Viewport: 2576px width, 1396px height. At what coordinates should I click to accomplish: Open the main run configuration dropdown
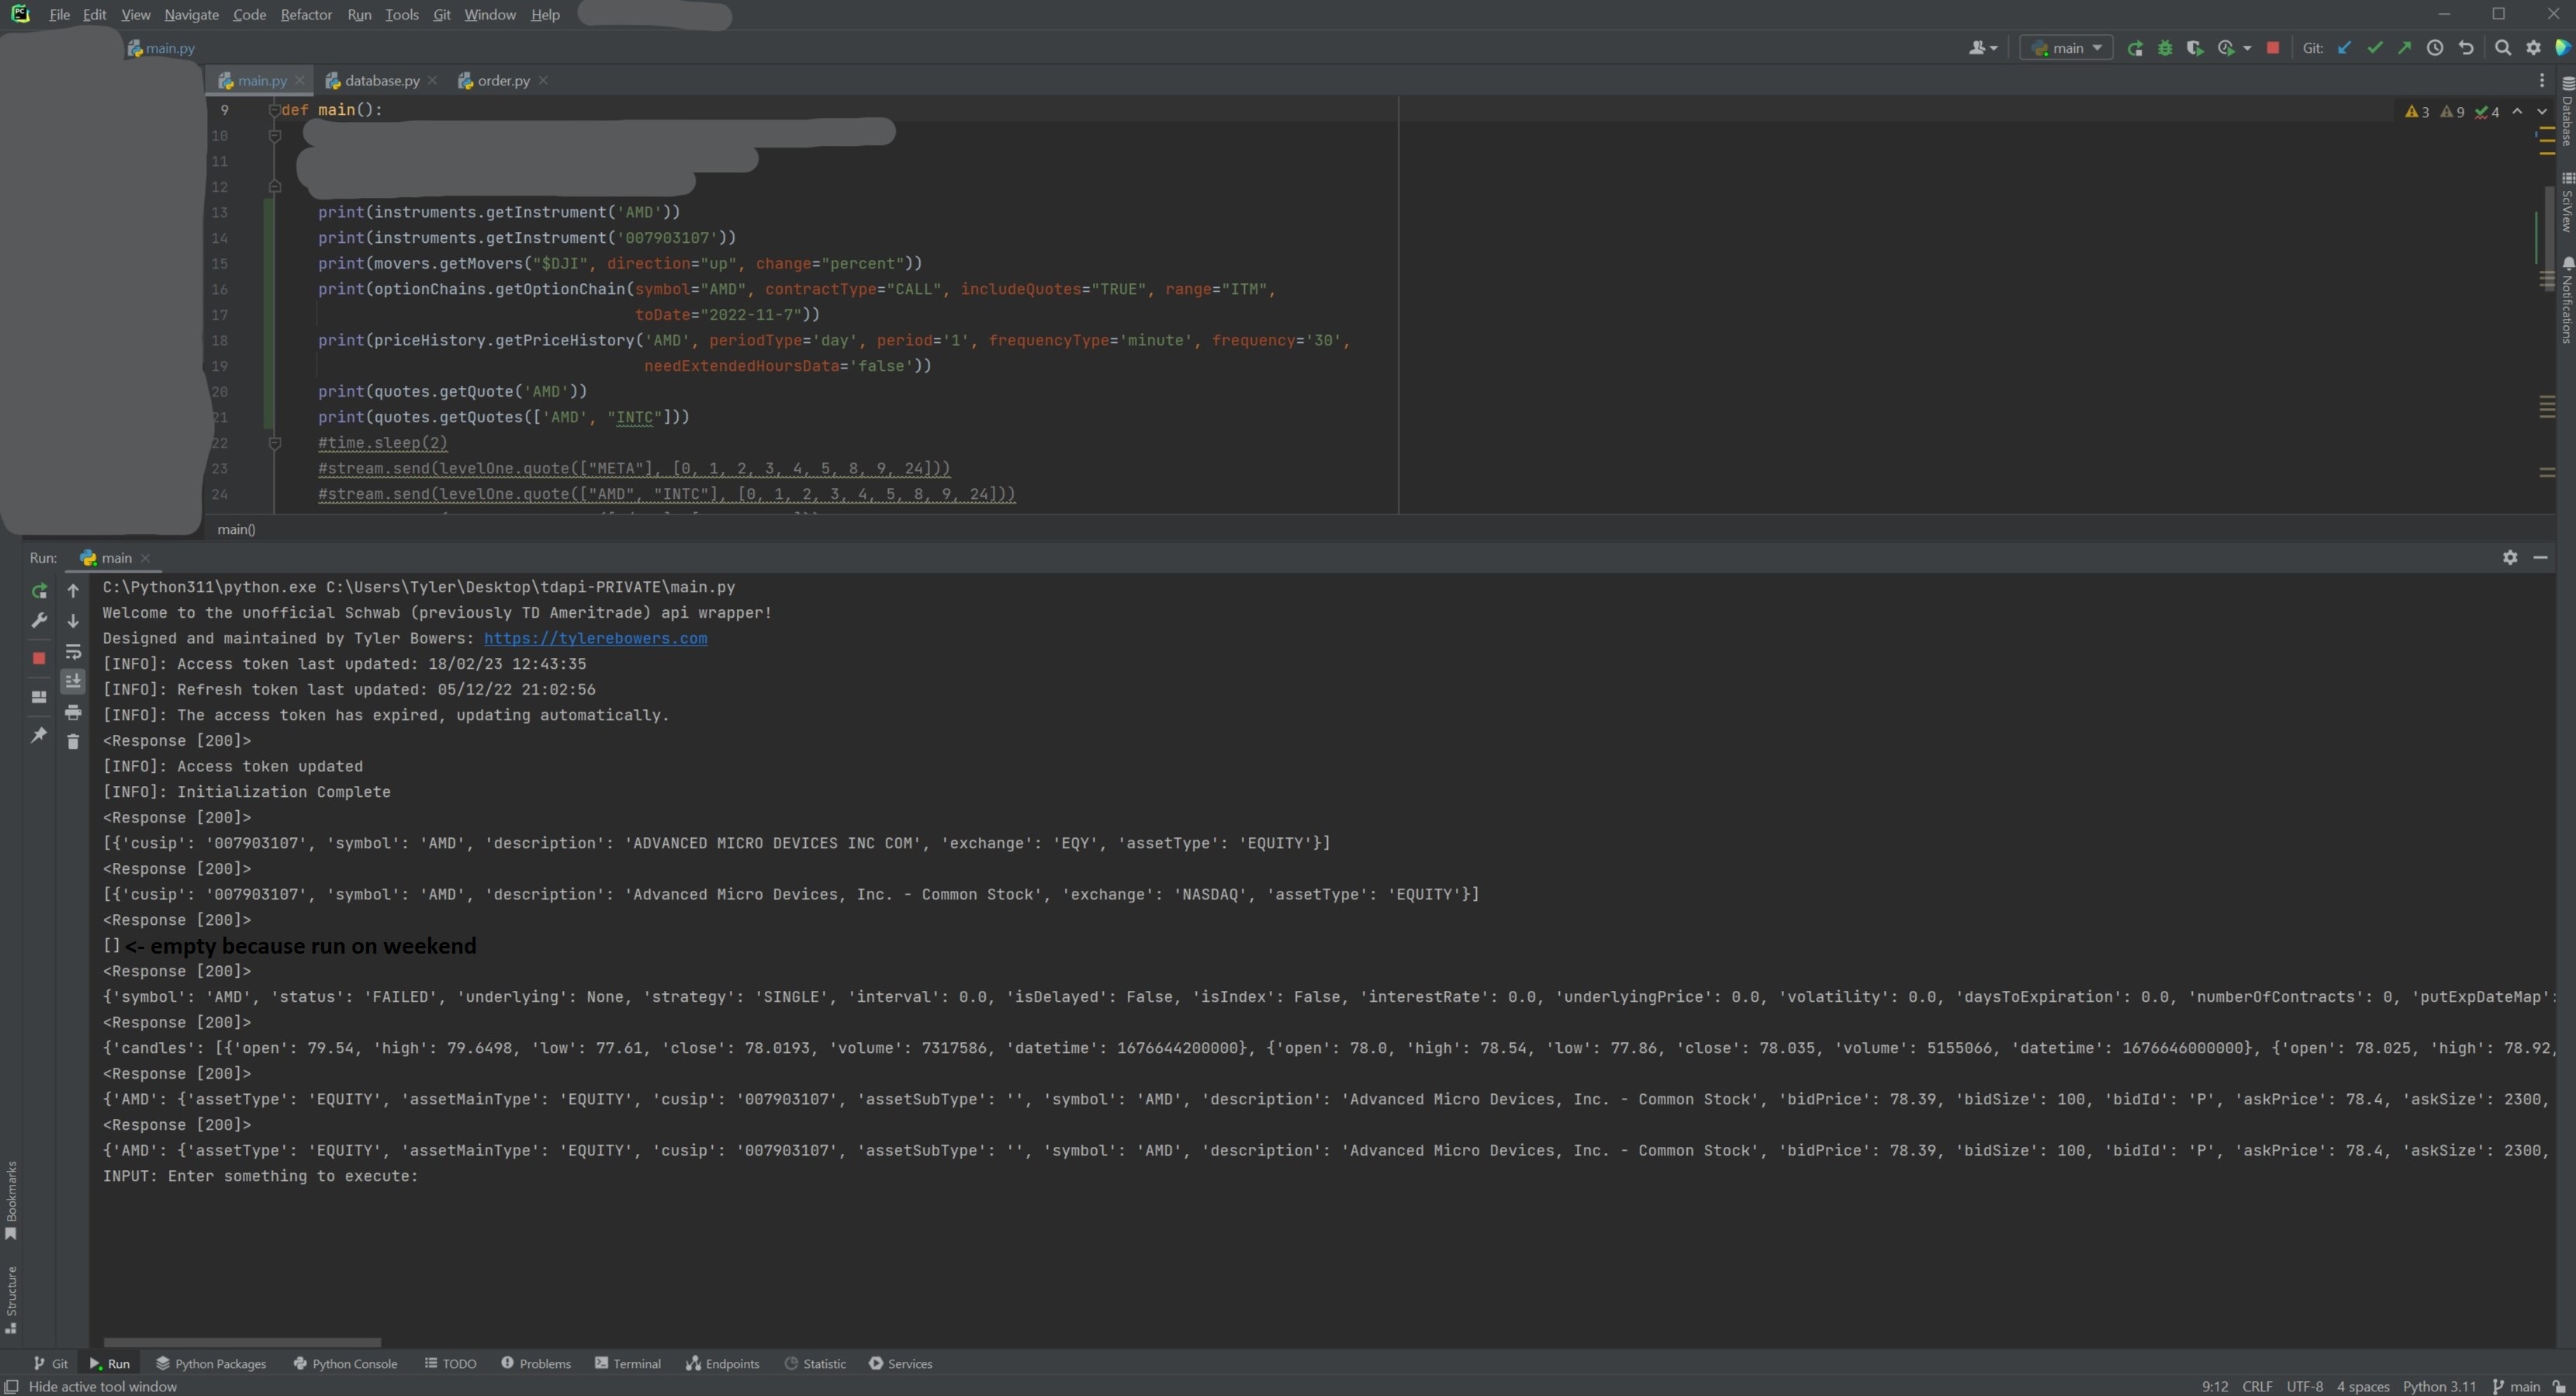pos(2066,48)
